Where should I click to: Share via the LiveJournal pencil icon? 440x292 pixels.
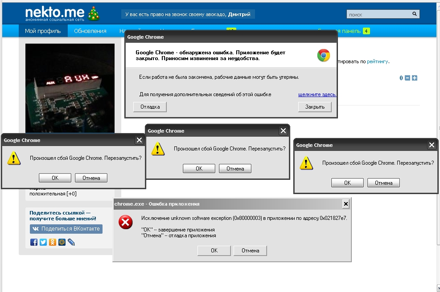pyautogui.click(x=71, y=242)
